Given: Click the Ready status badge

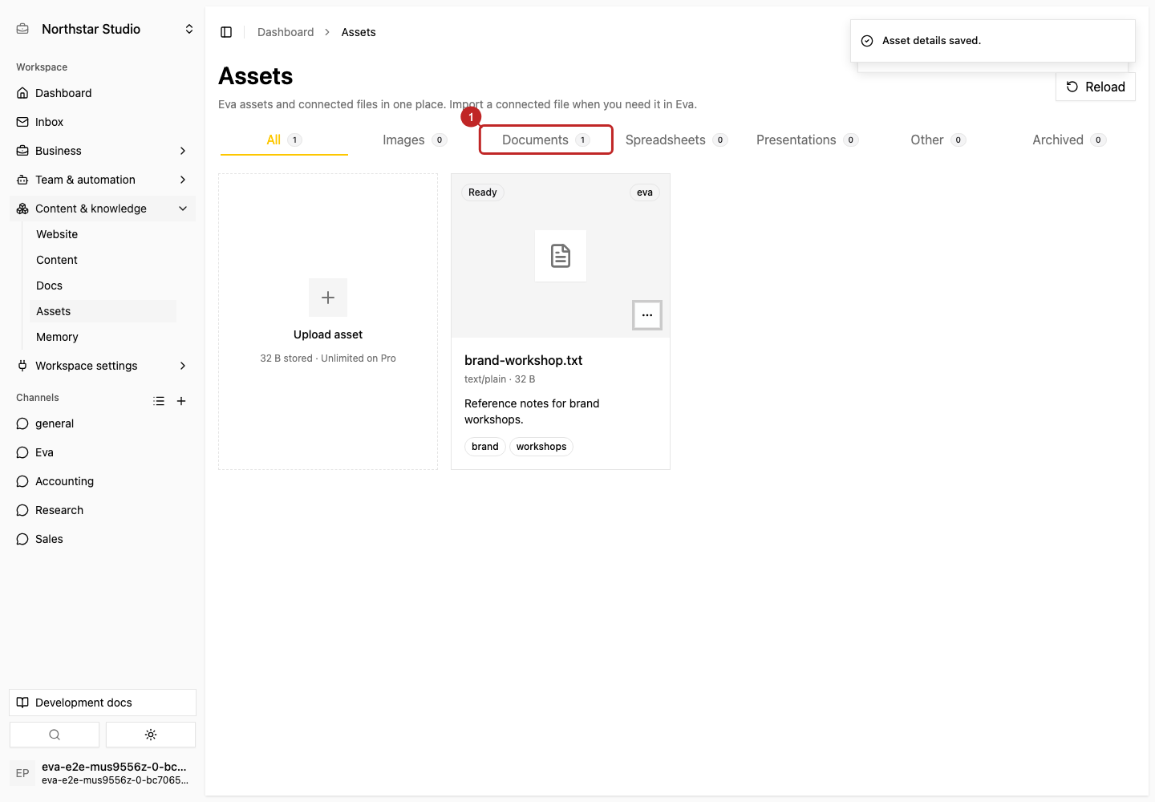Looking at the screenshot, I should pyautogui.click(x=483, y=192).
